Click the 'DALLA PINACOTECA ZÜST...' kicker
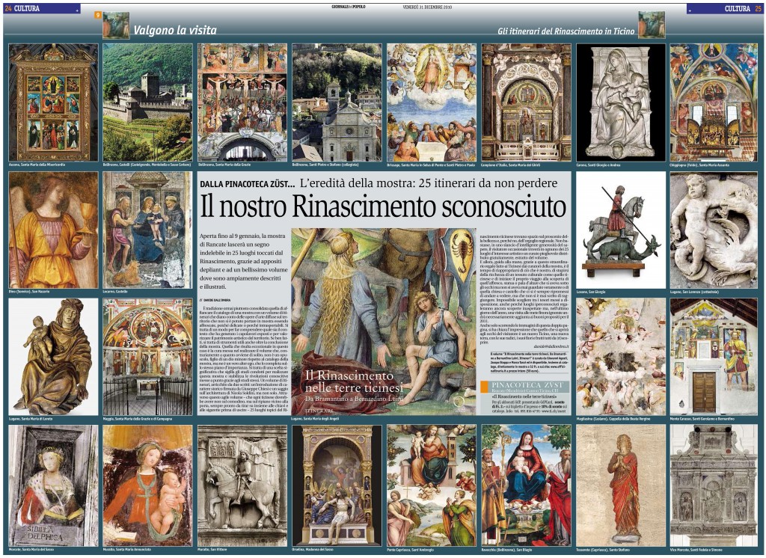This screenshot has width=766, height=558. tap(248, 184)
